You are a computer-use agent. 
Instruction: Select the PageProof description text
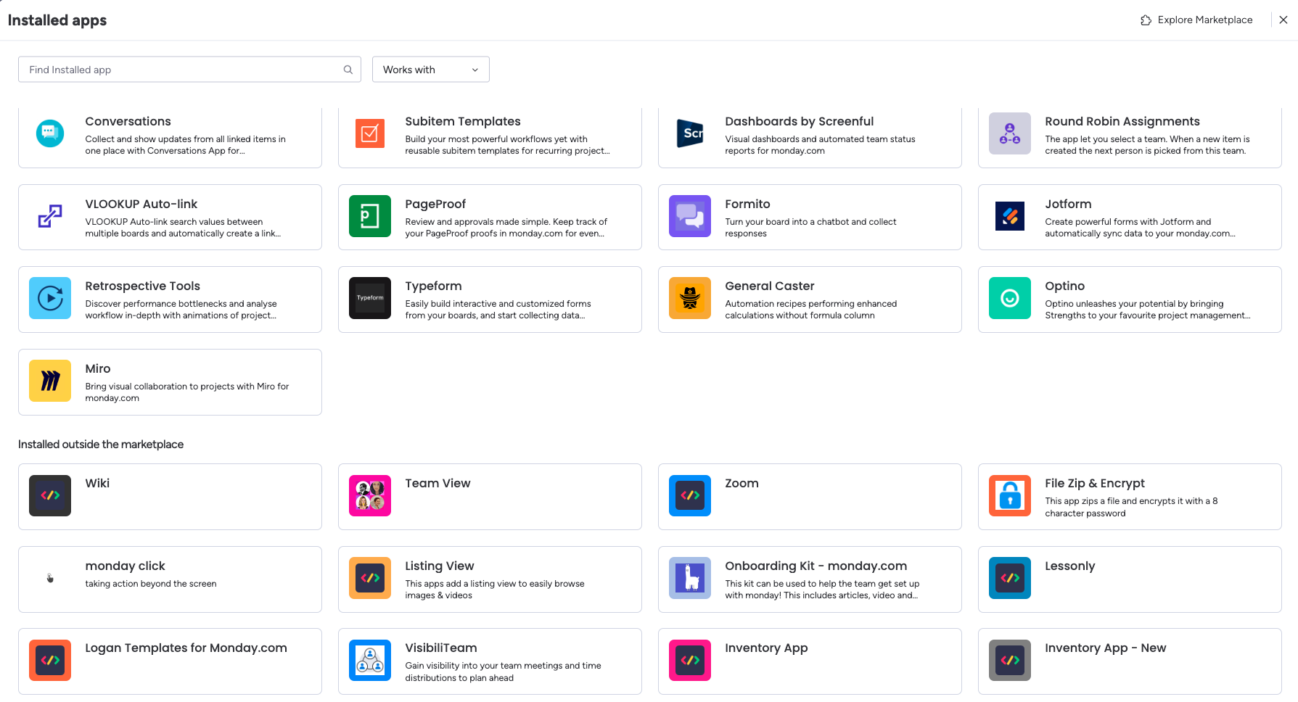click(506, 228)
